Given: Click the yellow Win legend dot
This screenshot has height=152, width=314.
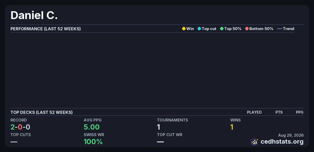Looking at the screenshot, I should [184, 29].
